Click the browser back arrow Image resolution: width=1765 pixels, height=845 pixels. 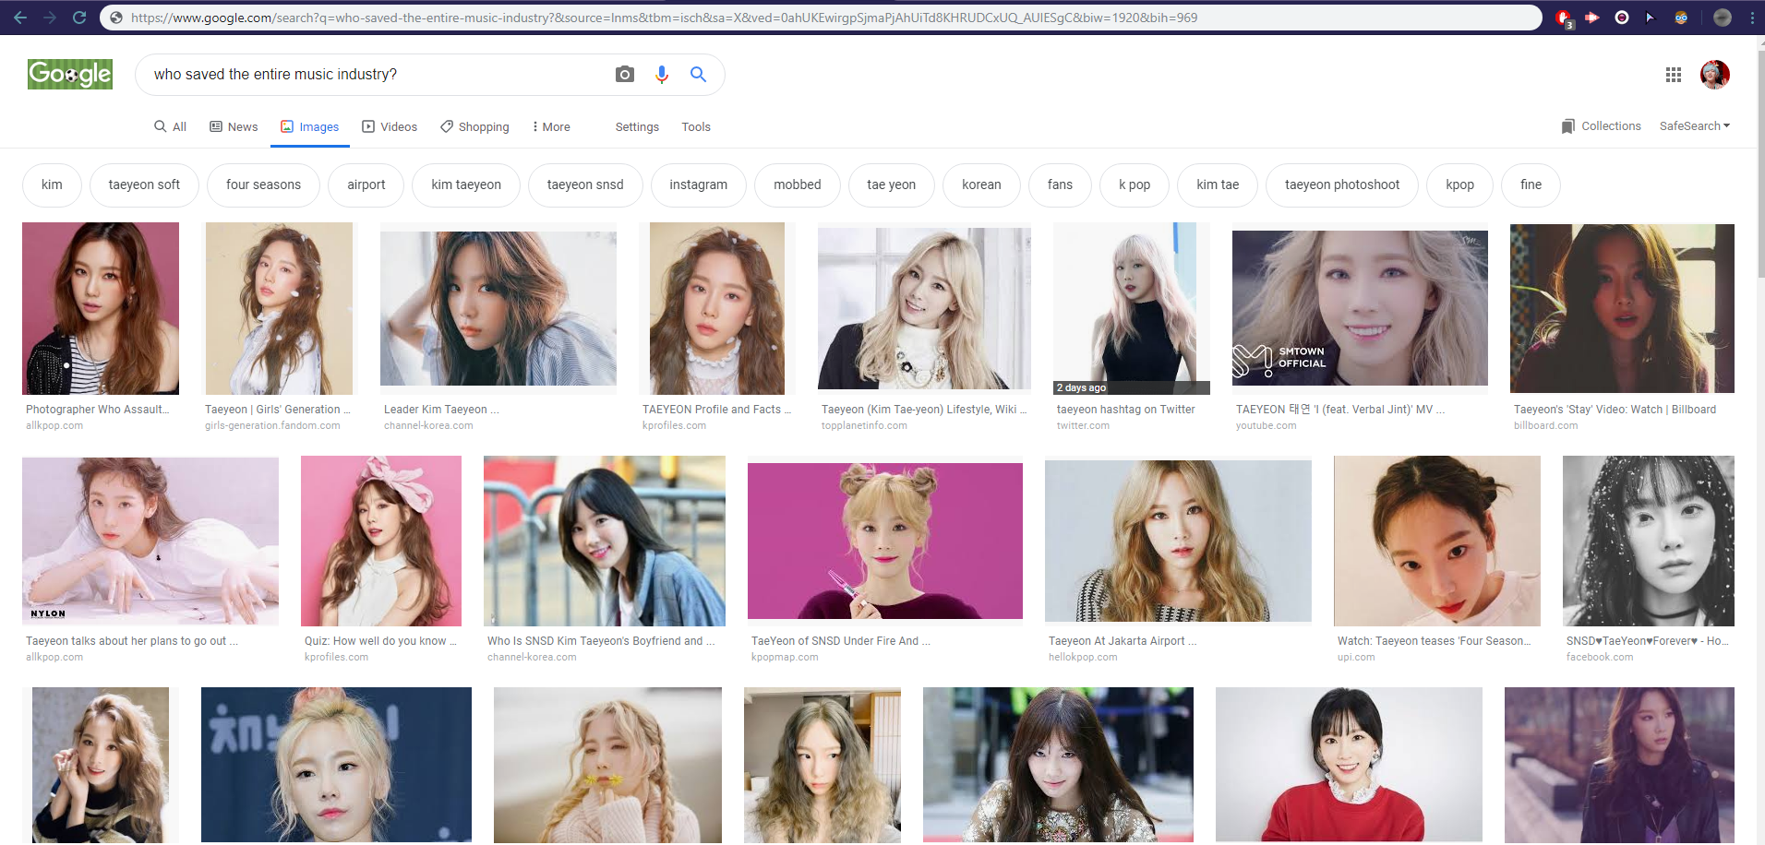[x=20, y=18]
